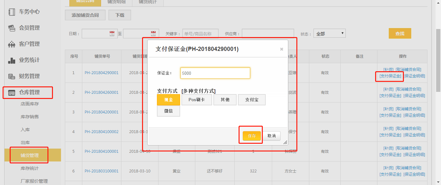The height and width of the screenshot is (185, 441).
Task: Click the 业务统计 bar chart icon
Action: (12, 60)
